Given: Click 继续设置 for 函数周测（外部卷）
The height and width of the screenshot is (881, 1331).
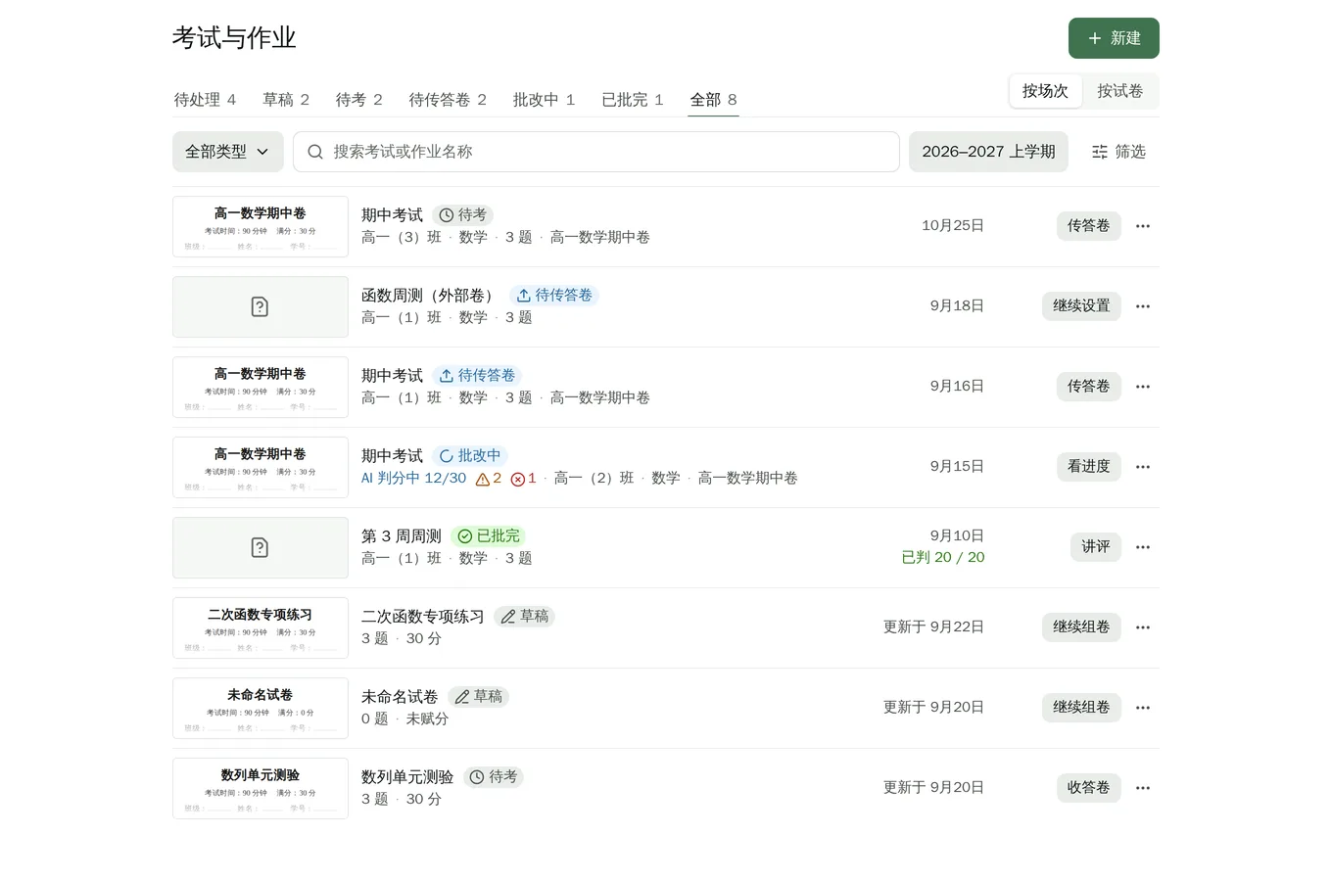Looking at the screenshot, I should [1081, 306].
